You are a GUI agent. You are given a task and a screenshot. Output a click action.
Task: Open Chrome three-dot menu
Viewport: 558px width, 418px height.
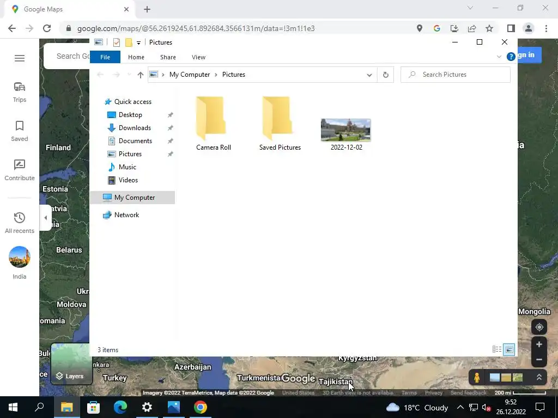click(x=546, y=28)
